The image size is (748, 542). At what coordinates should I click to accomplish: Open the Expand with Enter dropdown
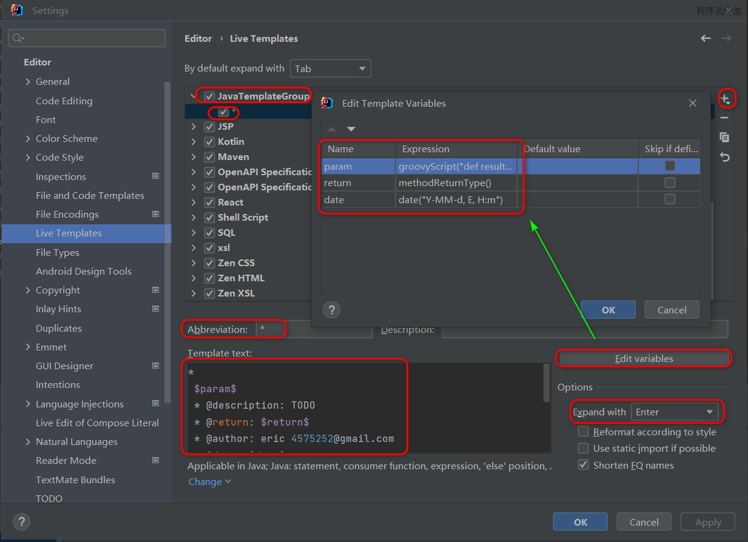coord(674,412)
